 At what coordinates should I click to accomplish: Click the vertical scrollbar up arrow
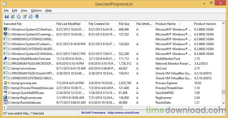(224, 23)
